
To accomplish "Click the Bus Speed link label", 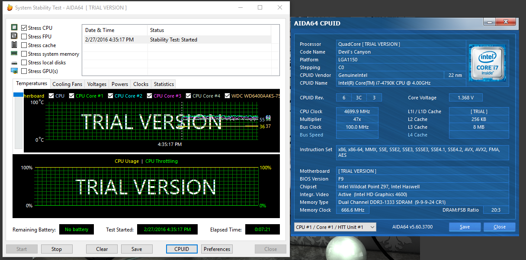I will pyautogui.click(x=311, y=135).
